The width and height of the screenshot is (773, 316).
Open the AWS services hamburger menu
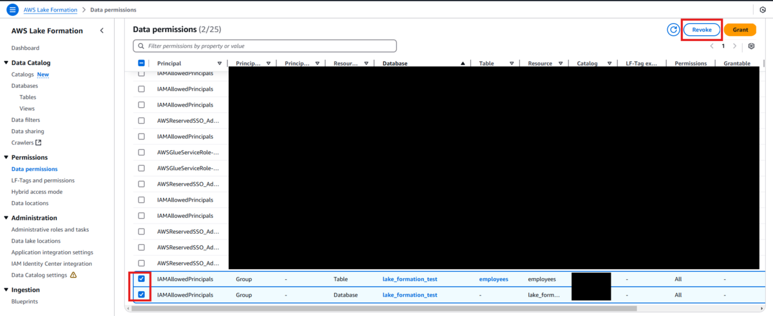13,10
